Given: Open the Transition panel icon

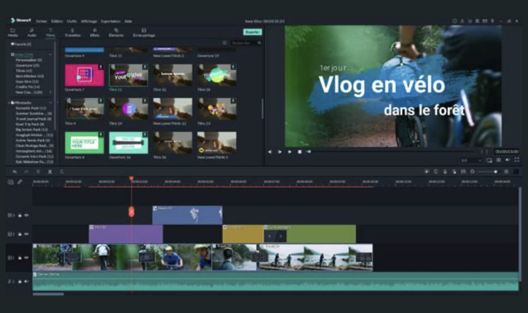Looking at the screenshot, I should click(x=72, y=32).
